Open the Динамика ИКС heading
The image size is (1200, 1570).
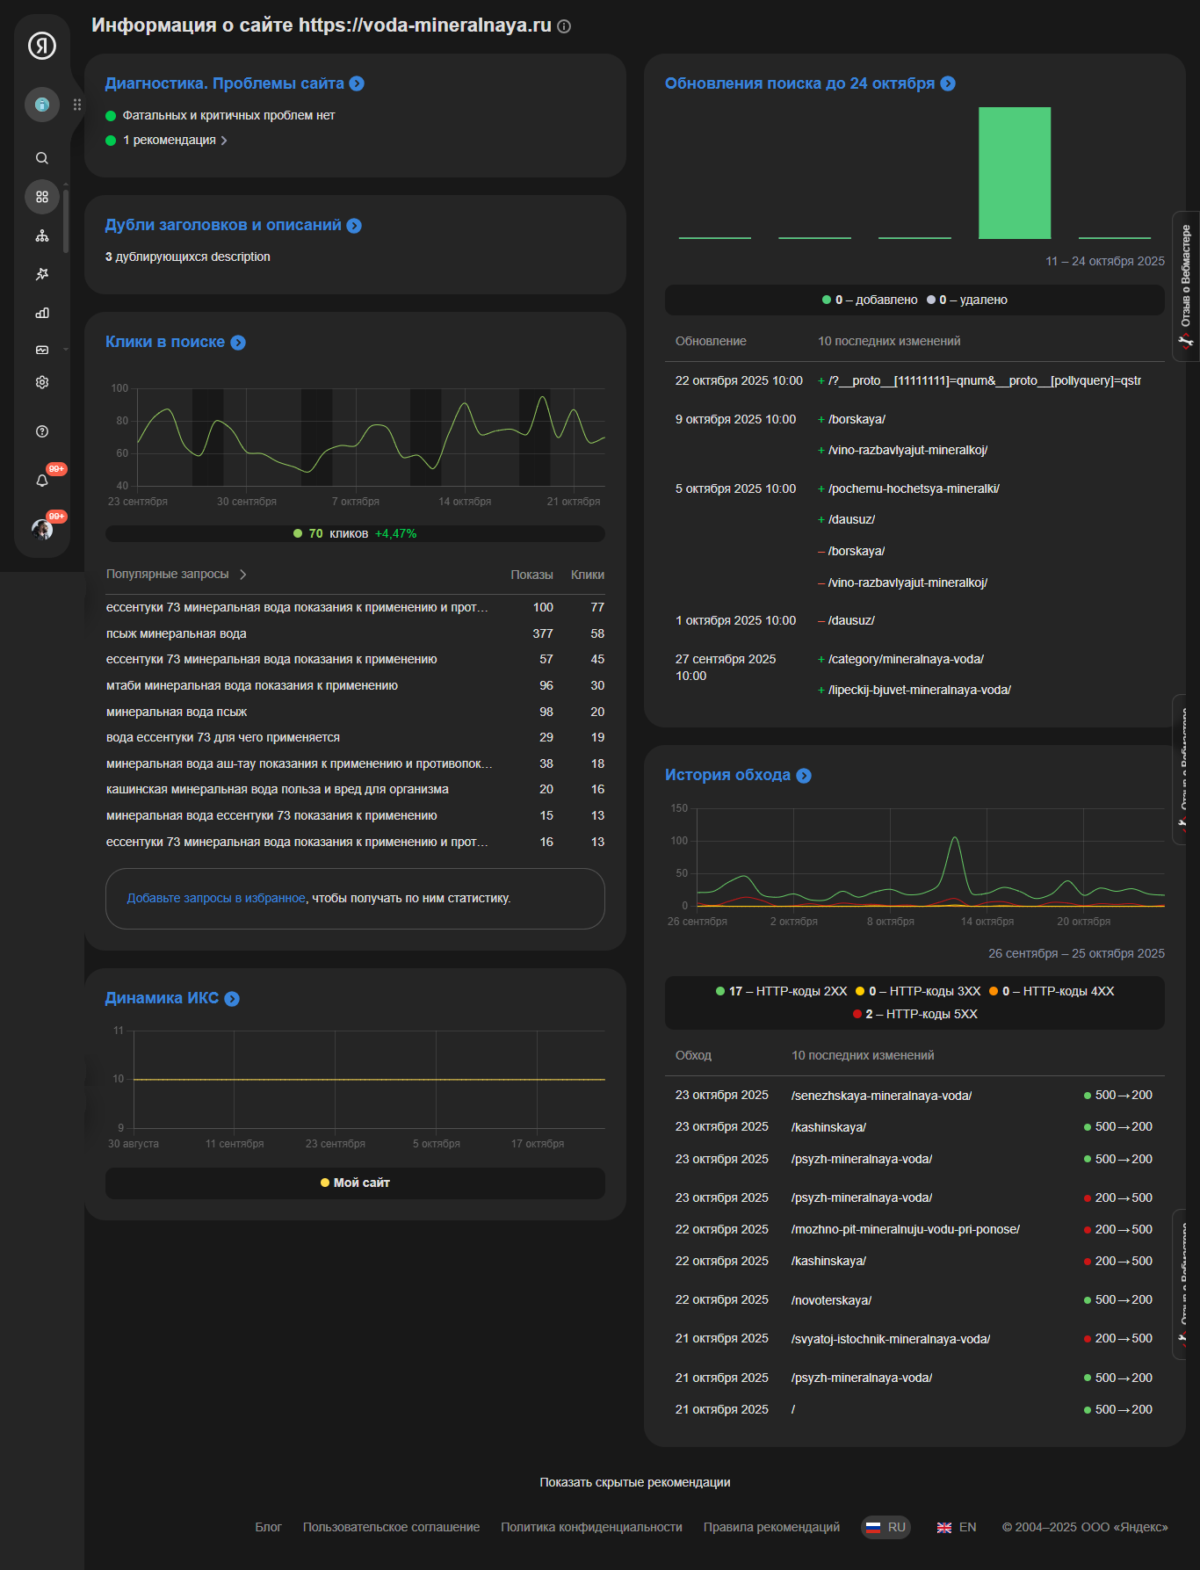[162, 998]
